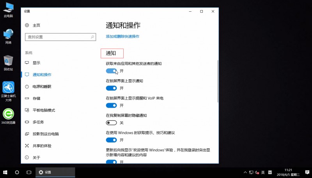Click the 存储 storage icon

tap(27, 98)
